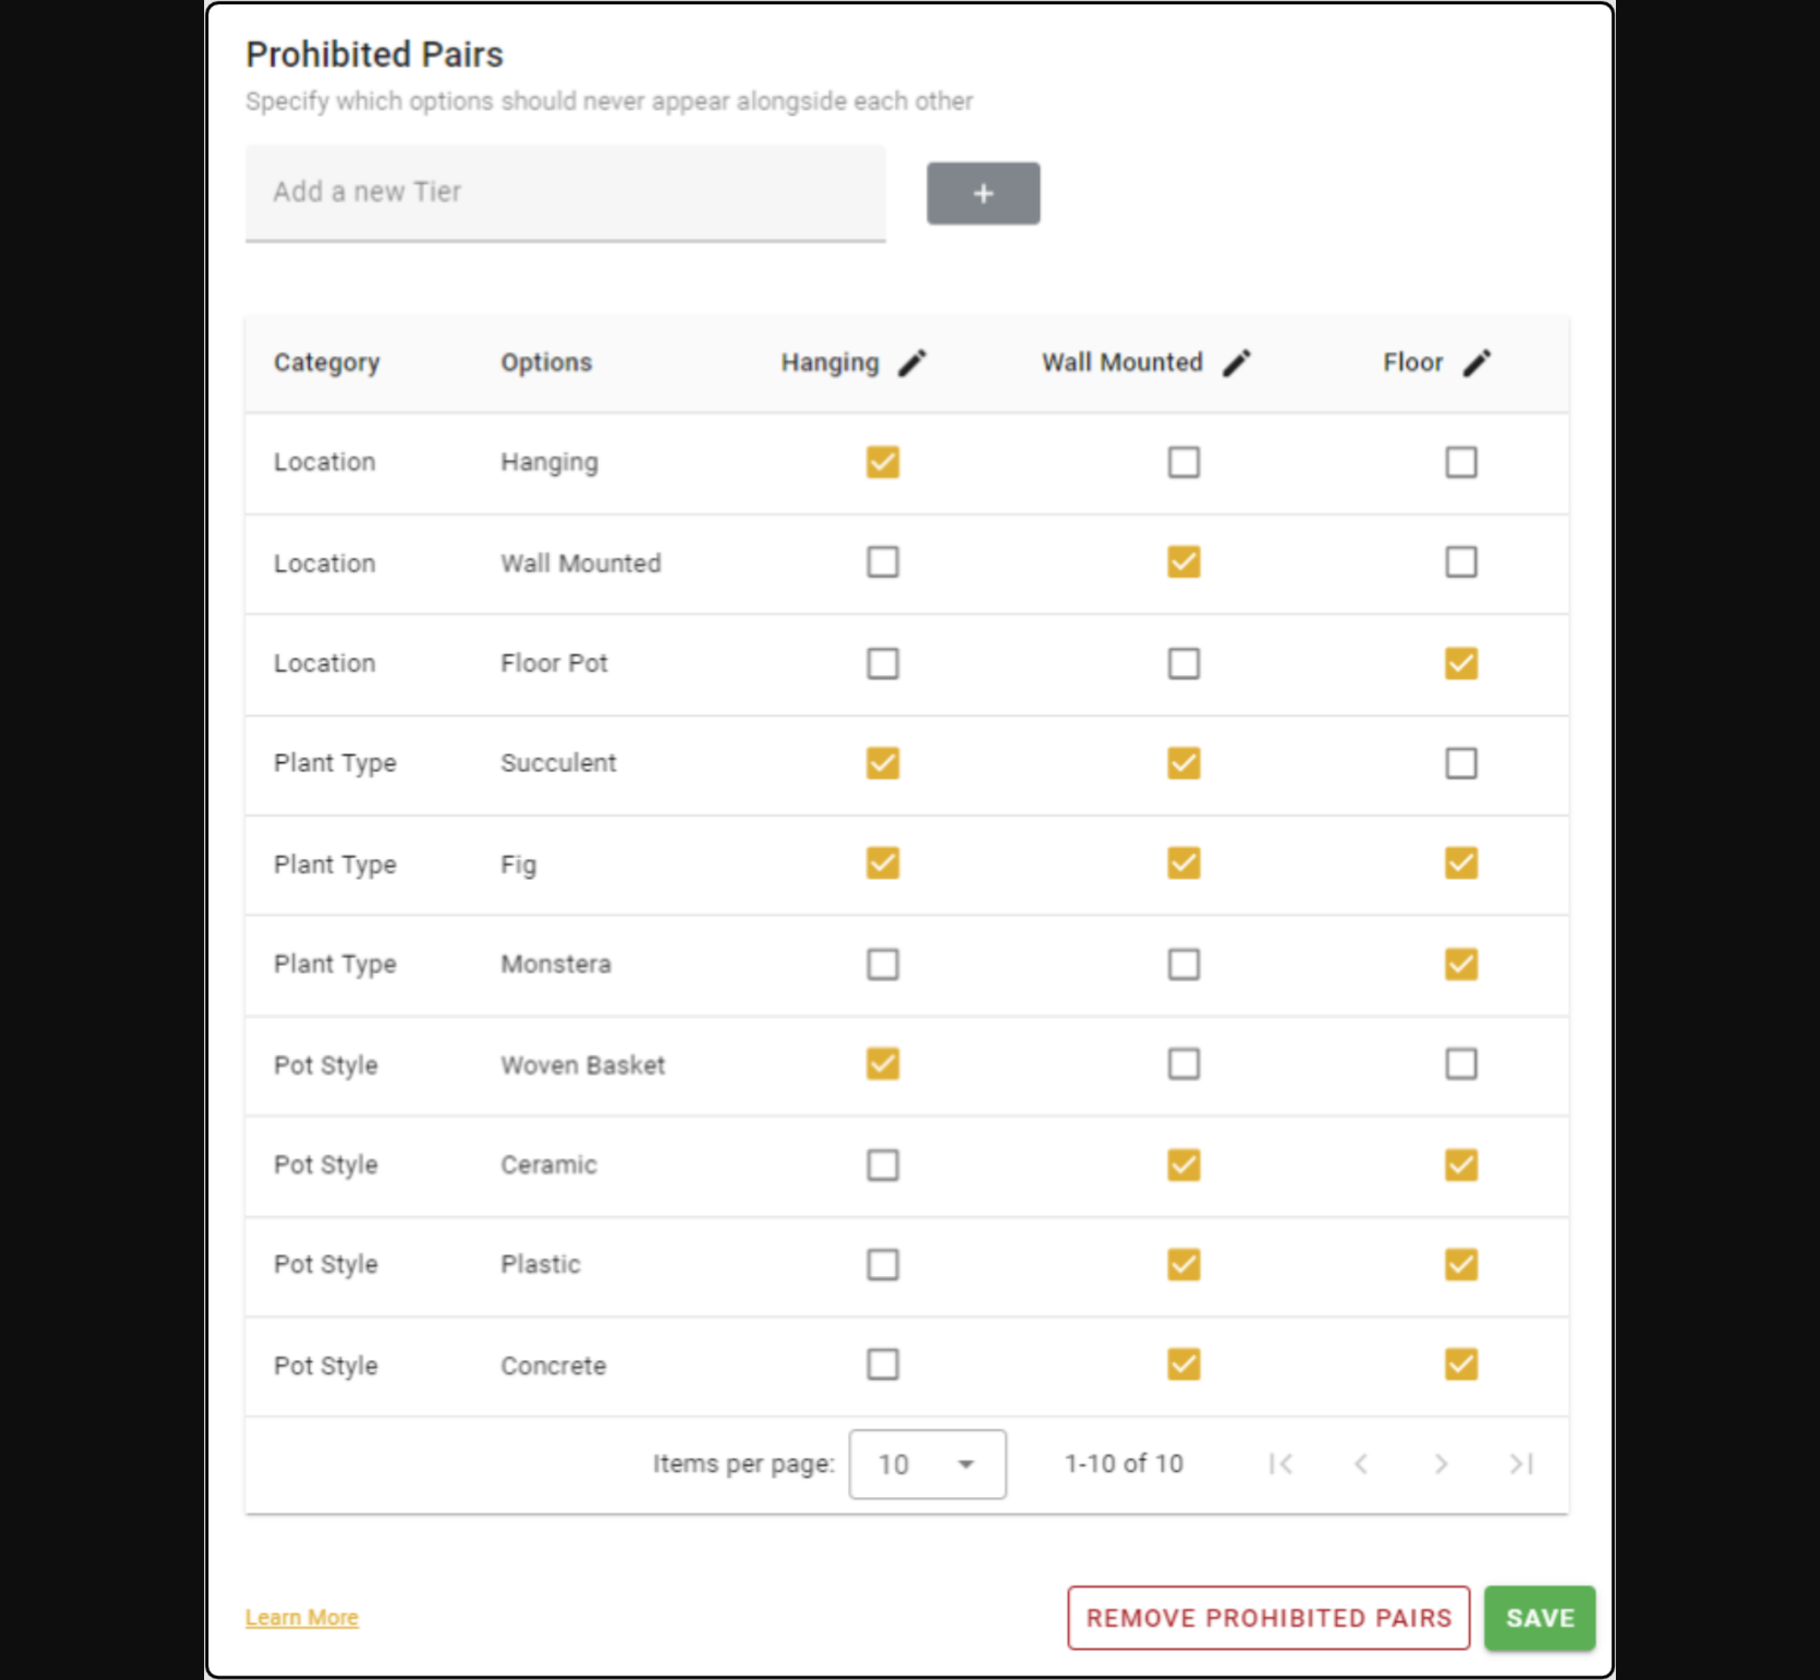1820x1680 pixels.
Task: Check Floor for the Woven Basket row
Action: tap(1461, 1065)
